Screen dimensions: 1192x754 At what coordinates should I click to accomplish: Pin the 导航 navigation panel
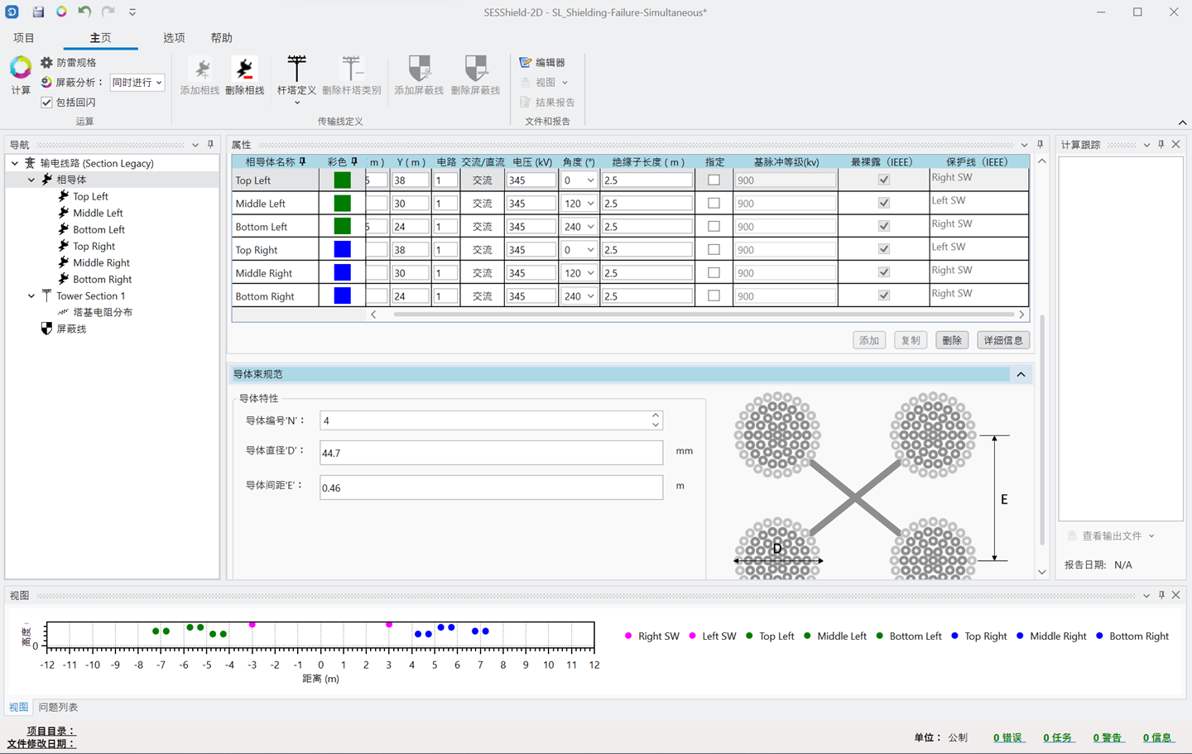210,145
